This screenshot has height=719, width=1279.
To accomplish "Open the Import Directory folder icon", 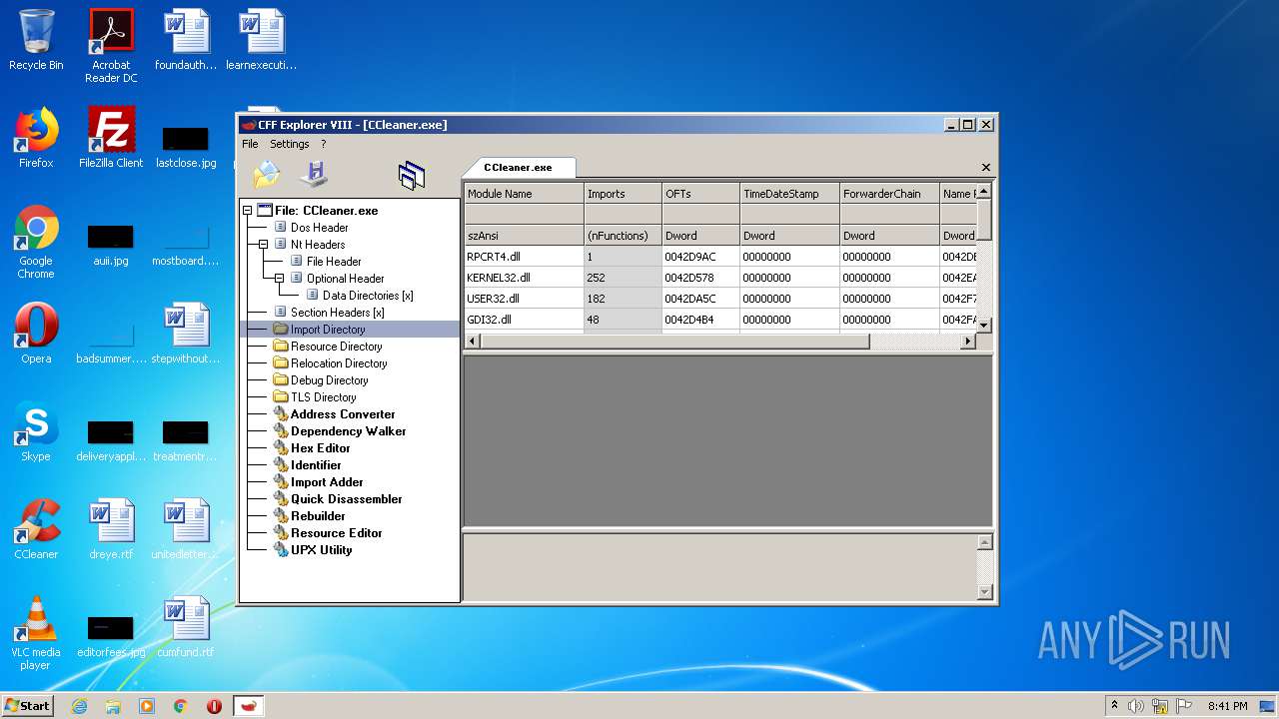I will pos(281,330).
